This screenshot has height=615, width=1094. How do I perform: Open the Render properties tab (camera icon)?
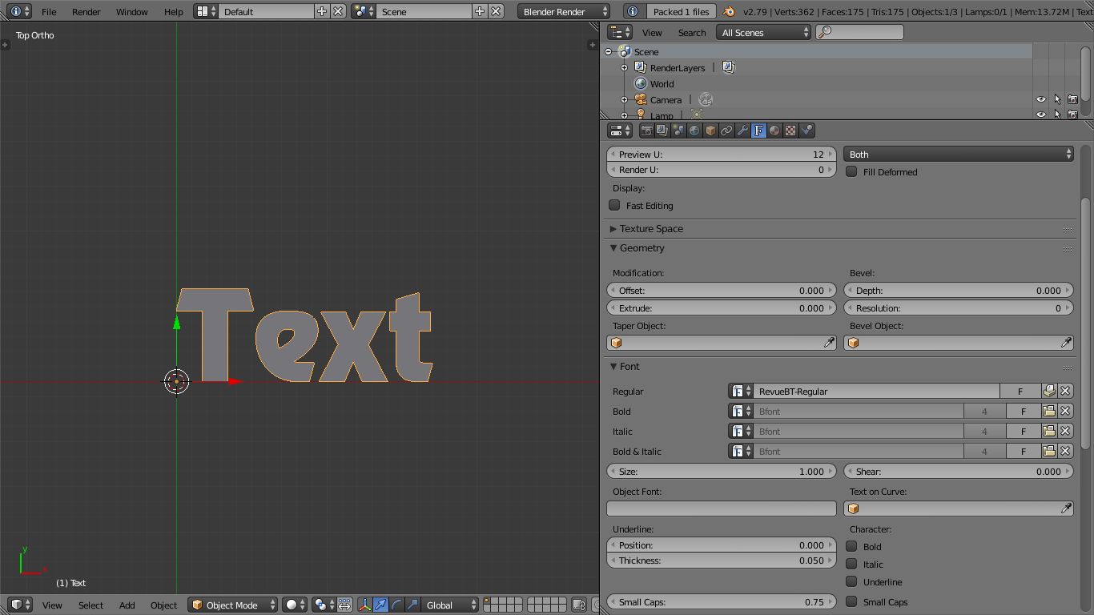647,131
